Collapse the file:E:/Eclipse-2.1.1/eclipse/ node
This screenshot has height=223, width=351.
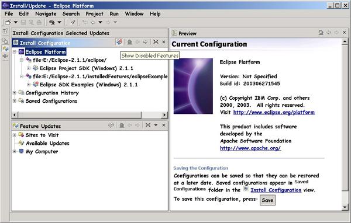(22, 60)
